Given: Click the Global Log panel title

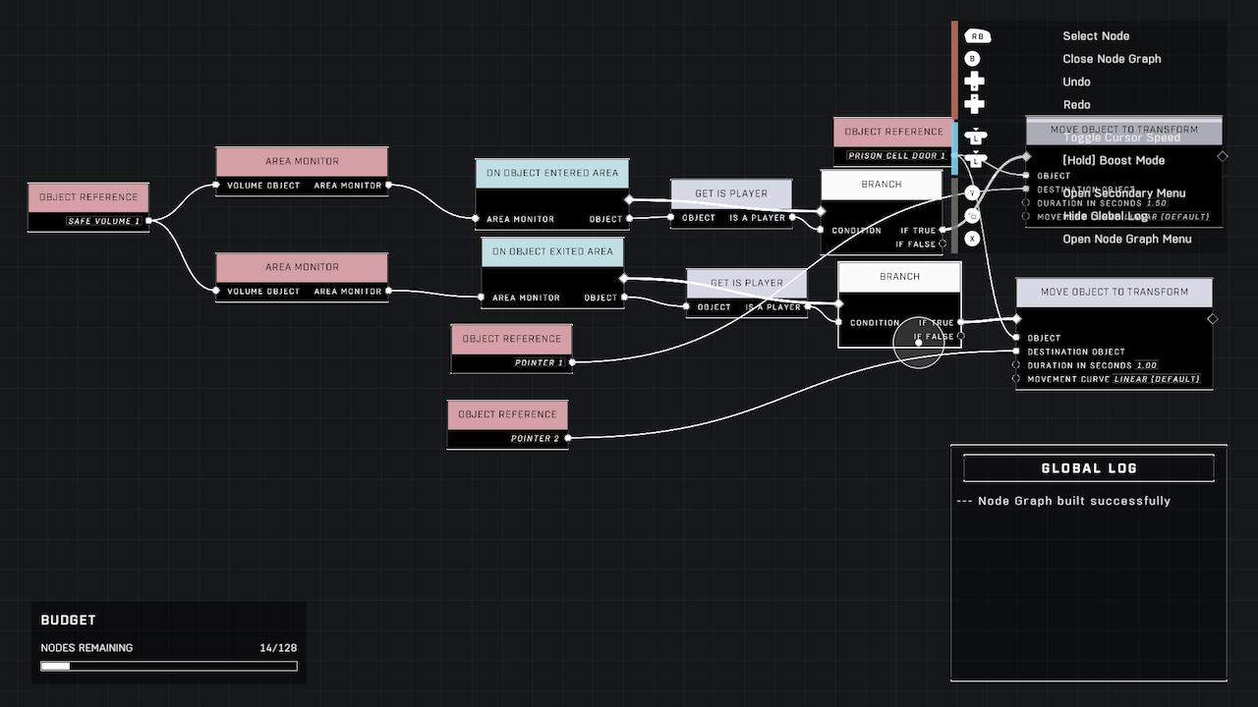Looking at the screenshot, I should 1089,468.
